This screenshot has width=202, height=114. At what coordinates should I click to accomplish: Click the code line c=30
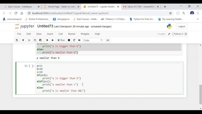(x=40, y=72)
